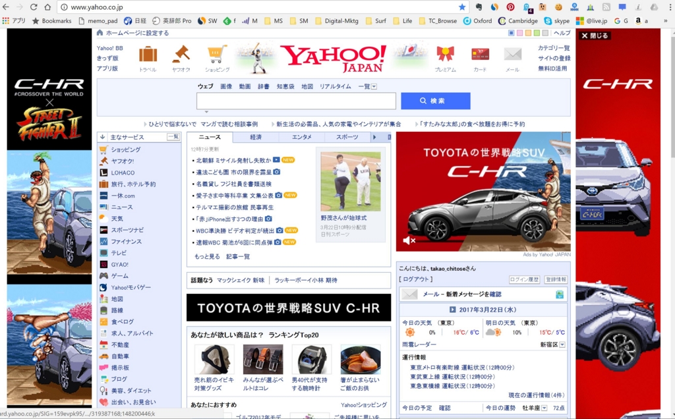Open the 北朝鮮 ミサイル発射し失敗か headline
Viewport: 675px width, 419px height.
tap(233, 160)
